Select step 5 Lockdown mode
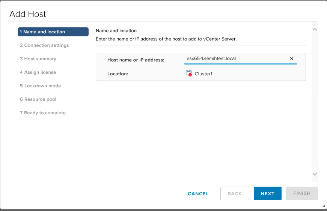The width and height of the screenshot is (327, 211). tap(40, 86)
